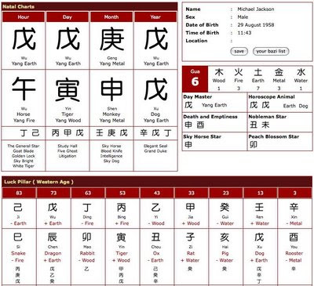Select luck pillar age 53 header
The height and width of the screenshot is (286, 314).
pyautogui.click(x=122, y=193)
